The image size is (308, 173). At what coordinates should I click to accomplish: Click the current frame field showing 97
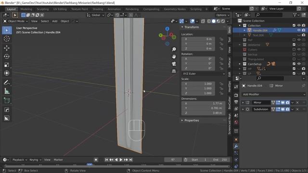(173, 160)
